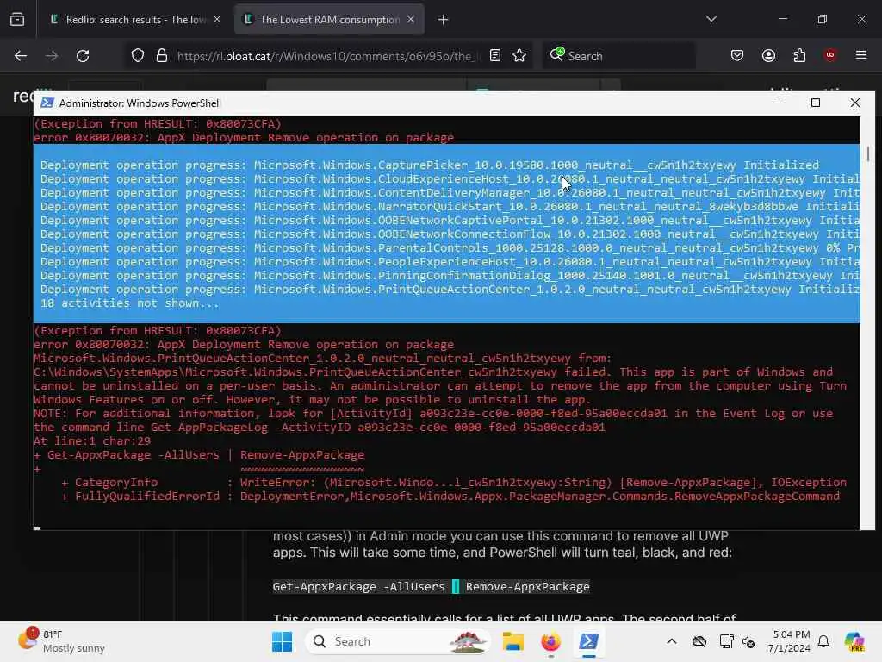Open the muted volume tray icon

point(748,641)
